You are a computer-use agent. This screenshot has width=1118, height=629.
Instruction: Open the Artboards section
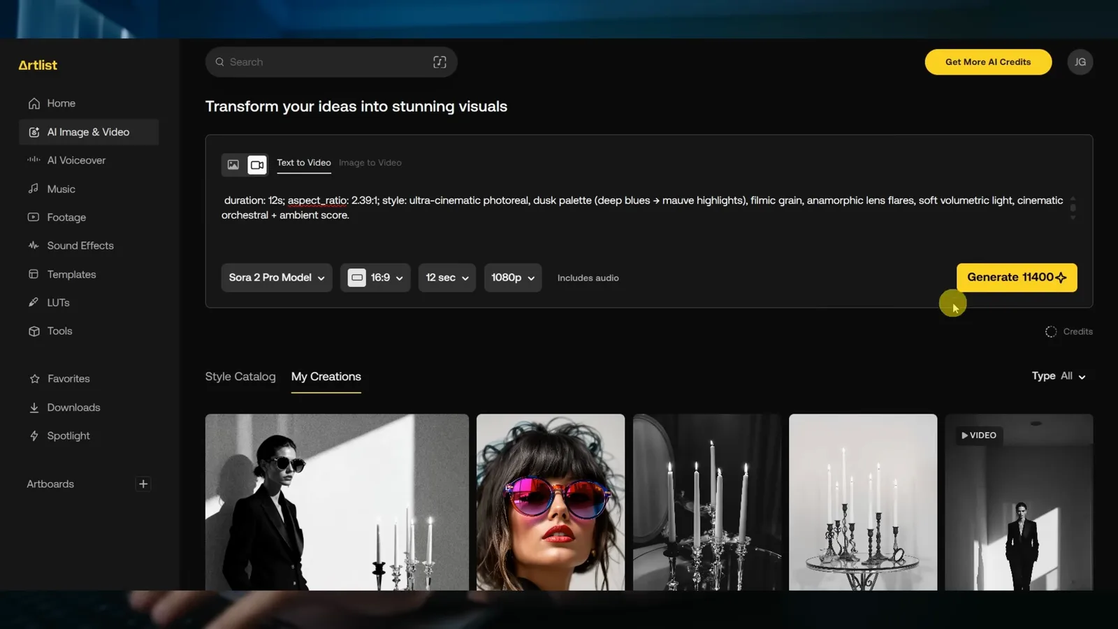tap(50, 484)
